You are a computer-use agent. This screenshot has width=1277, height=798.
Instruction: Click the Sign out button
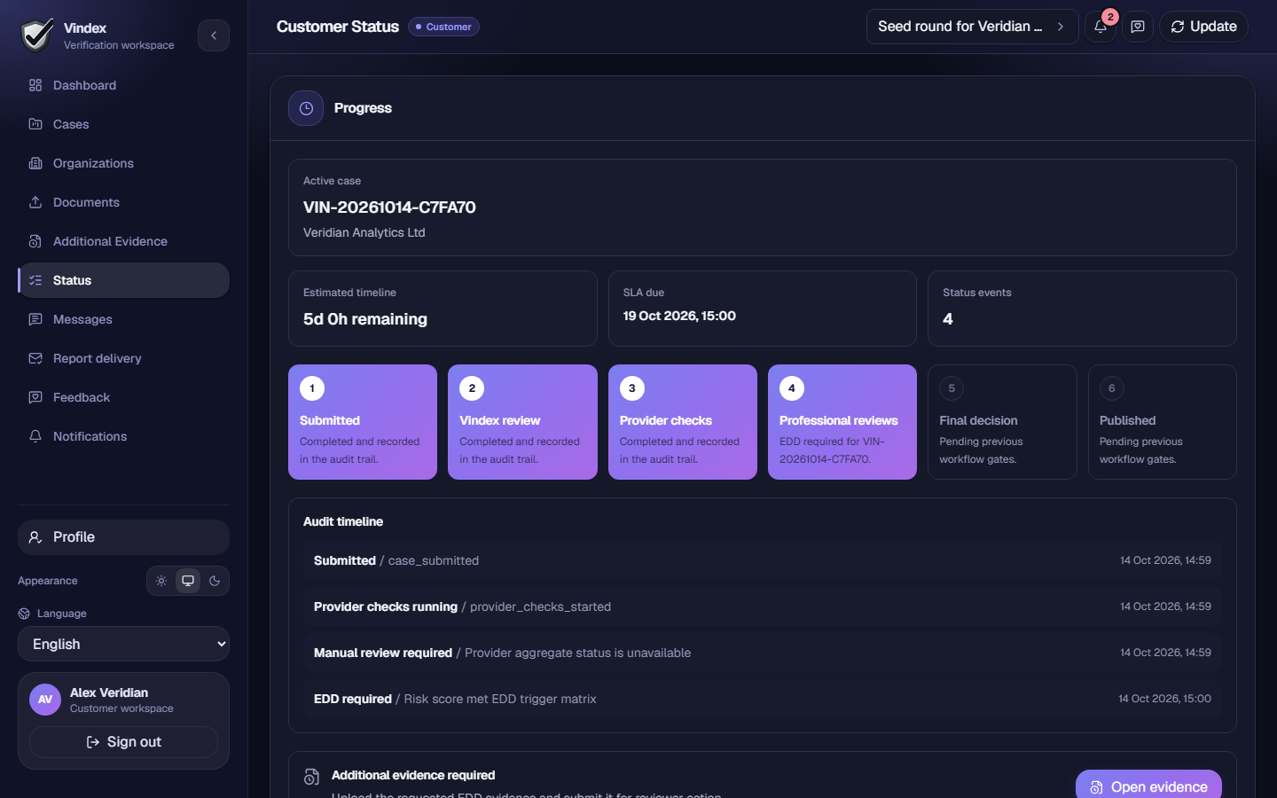[x=123, y=742]
